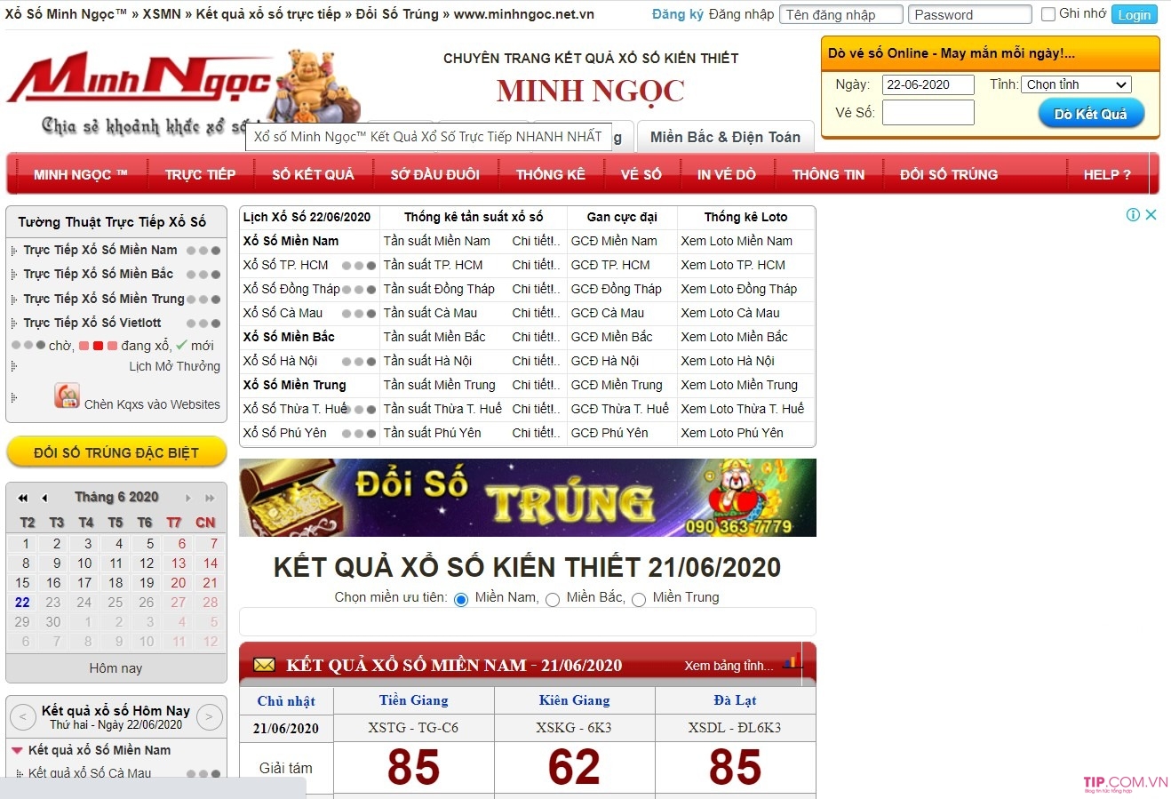Go to previous month in calendar

44,498
